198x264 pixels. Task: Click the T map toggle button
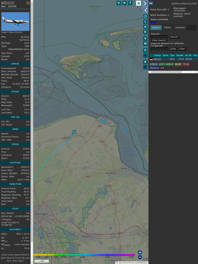[130, 3]
